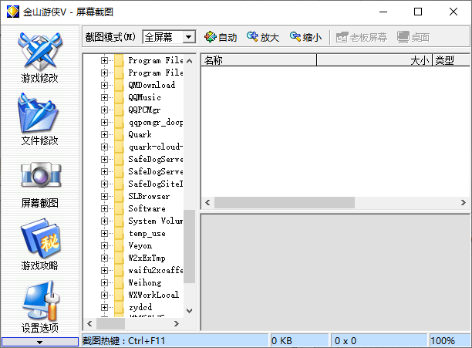Screen dimensions: 472x348
Task: Expand the QMDownload tree node
Action: (x=104, y=85)
